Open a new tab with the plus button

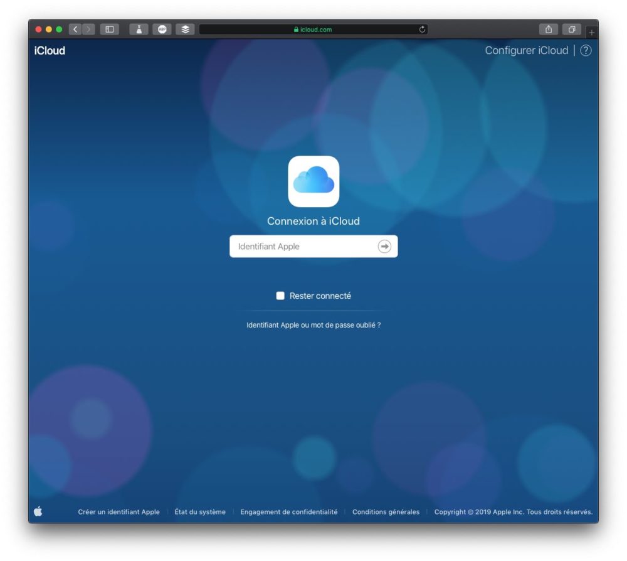[x=591, y=32]
